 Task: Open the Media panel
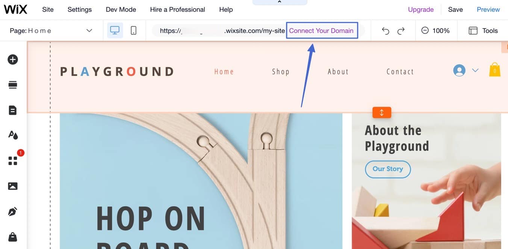click(13, 186)
